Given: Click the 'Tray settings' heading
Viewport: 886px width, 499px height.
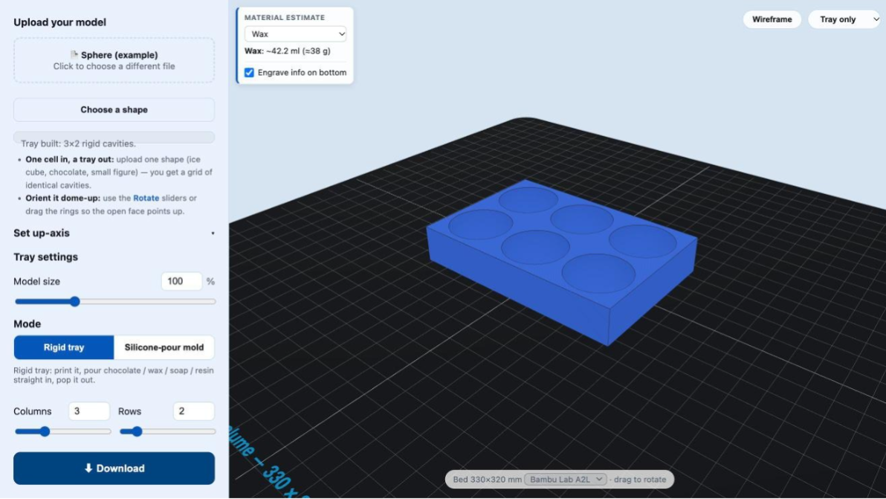Looking at the screenshot, I should [x=46, y=257].
